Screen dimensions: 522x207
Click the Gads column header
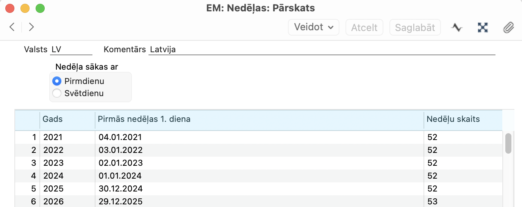[x=67, y=120]
